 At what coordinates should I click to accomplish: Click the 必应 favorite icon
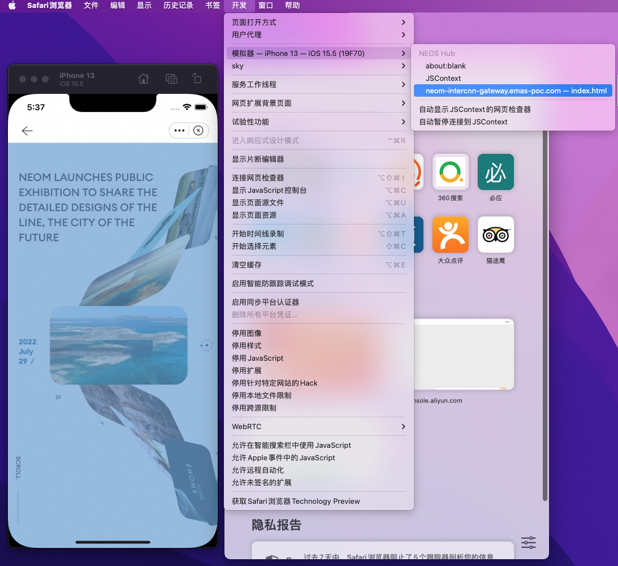pyautogui.click(x=496, y=172)
